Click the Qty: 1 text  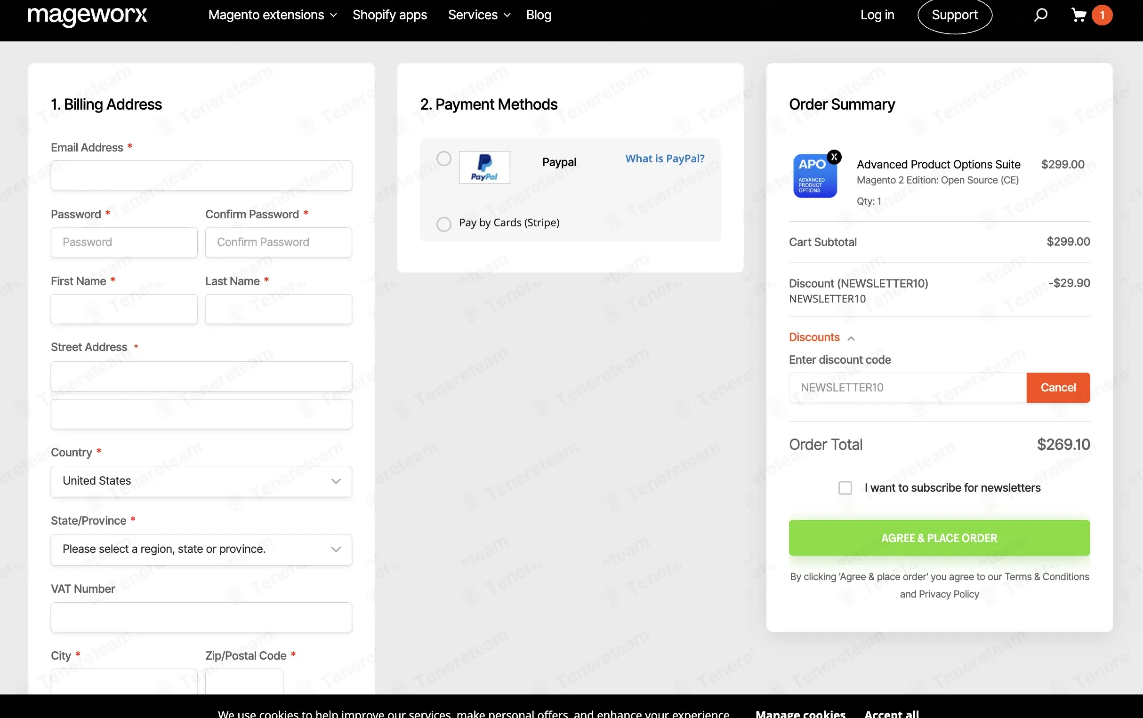(x=869, y=201)
